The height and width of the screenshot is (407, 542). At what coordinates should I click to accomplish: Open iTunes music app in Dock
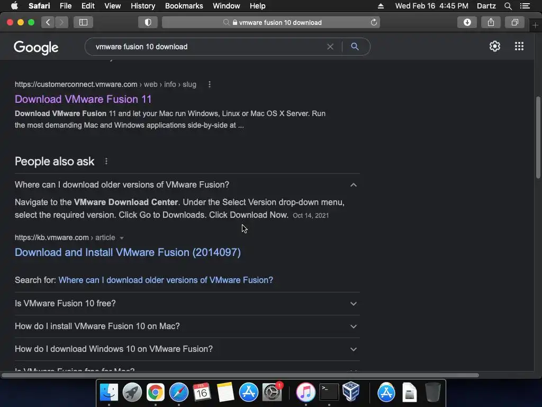pos(305,393)
